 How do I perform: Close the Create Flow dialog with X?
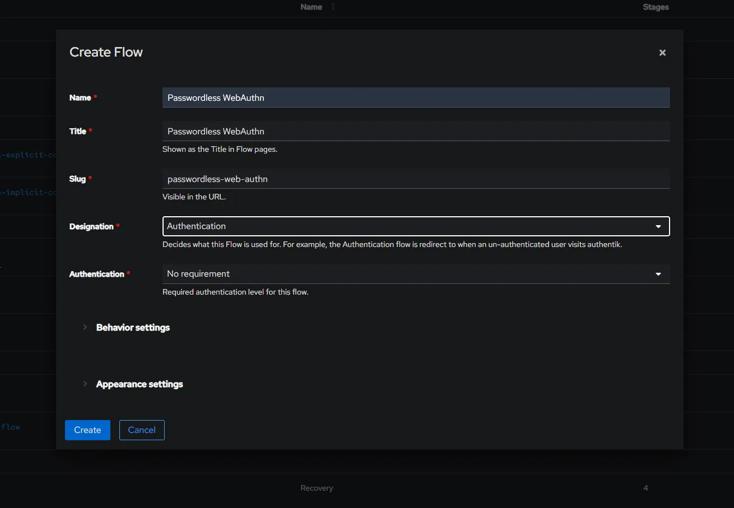[662, 53]
